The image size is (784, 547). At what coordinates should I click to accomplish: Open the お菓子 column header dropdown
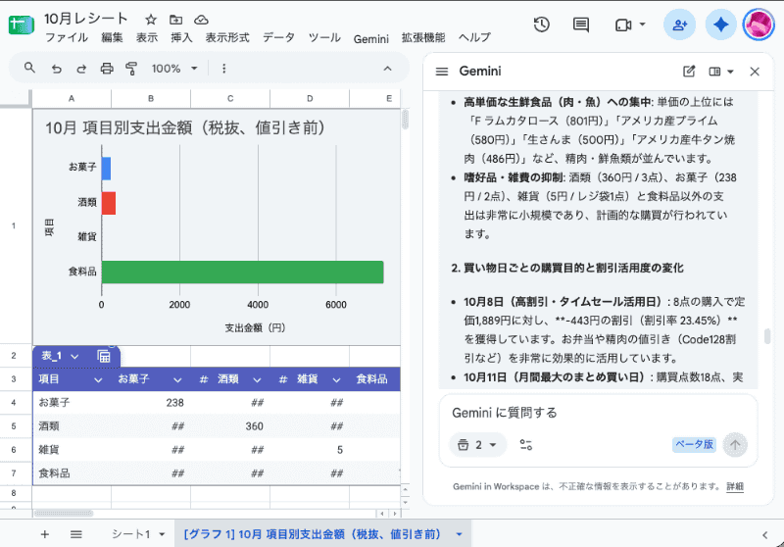pyautogui.click(x=177, y=380)
